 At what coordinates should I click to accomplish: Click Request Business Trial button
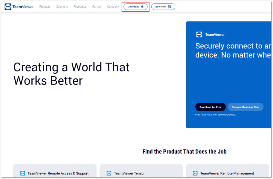tap(245, 107)
